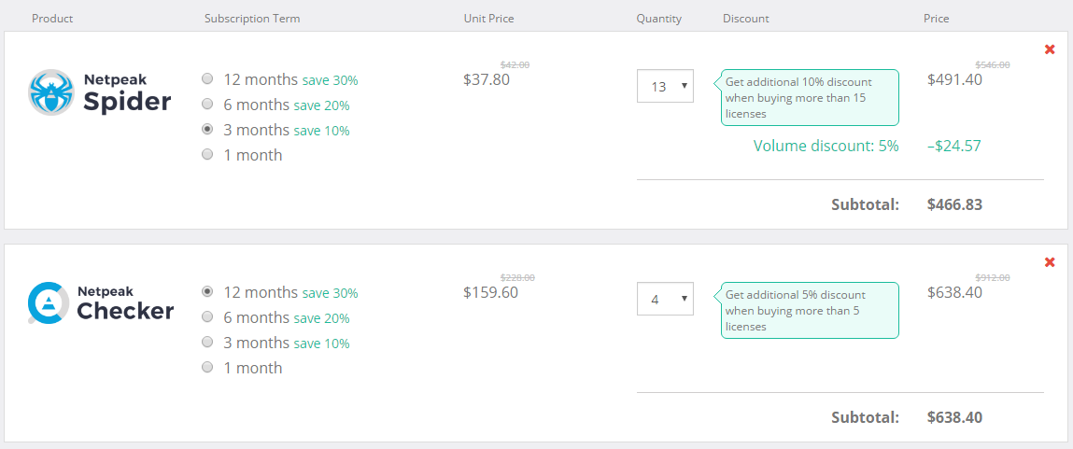Select 3 months term for Checker
This screenshot has height=449, width=1073.
pos(207,343)
